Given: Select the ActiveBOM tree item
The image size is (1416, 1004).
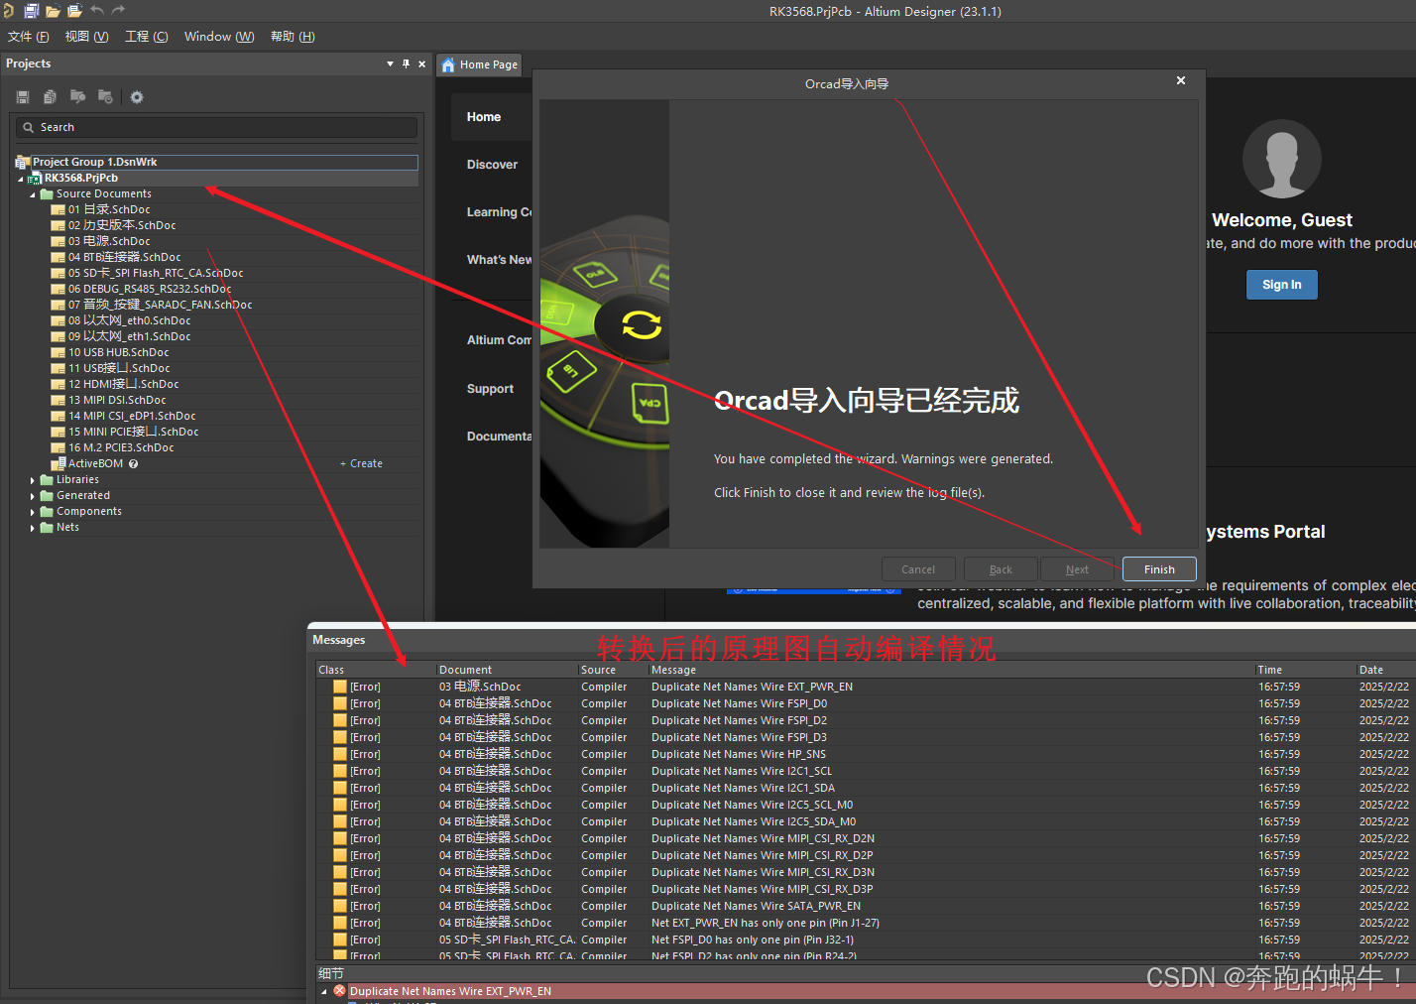Looking at the screenshot, I should click(x=95, y=463).
